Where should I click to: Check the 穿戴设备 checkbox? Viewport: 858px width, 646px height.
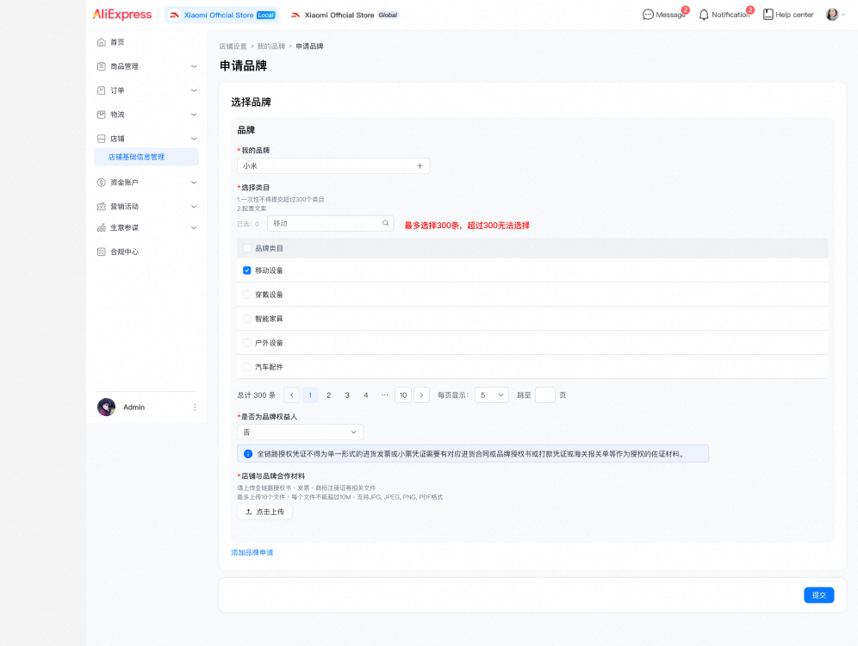(247, 295)
